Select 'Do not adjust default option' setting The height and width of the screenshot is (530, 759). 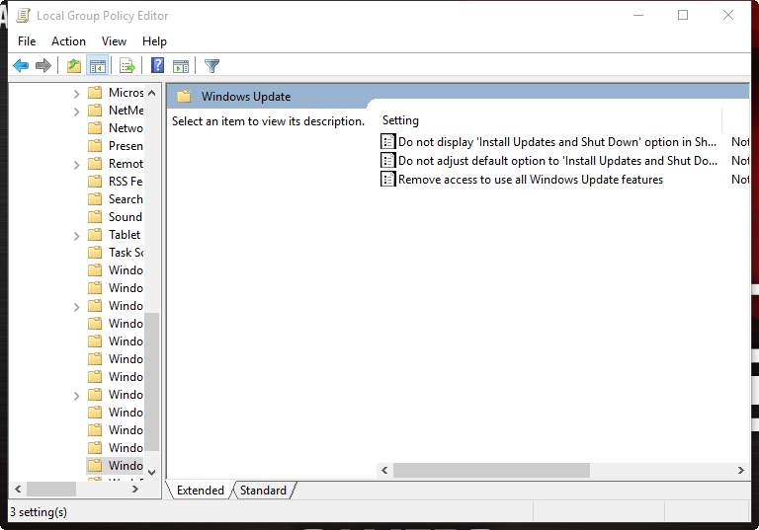[x=557, y=161]
